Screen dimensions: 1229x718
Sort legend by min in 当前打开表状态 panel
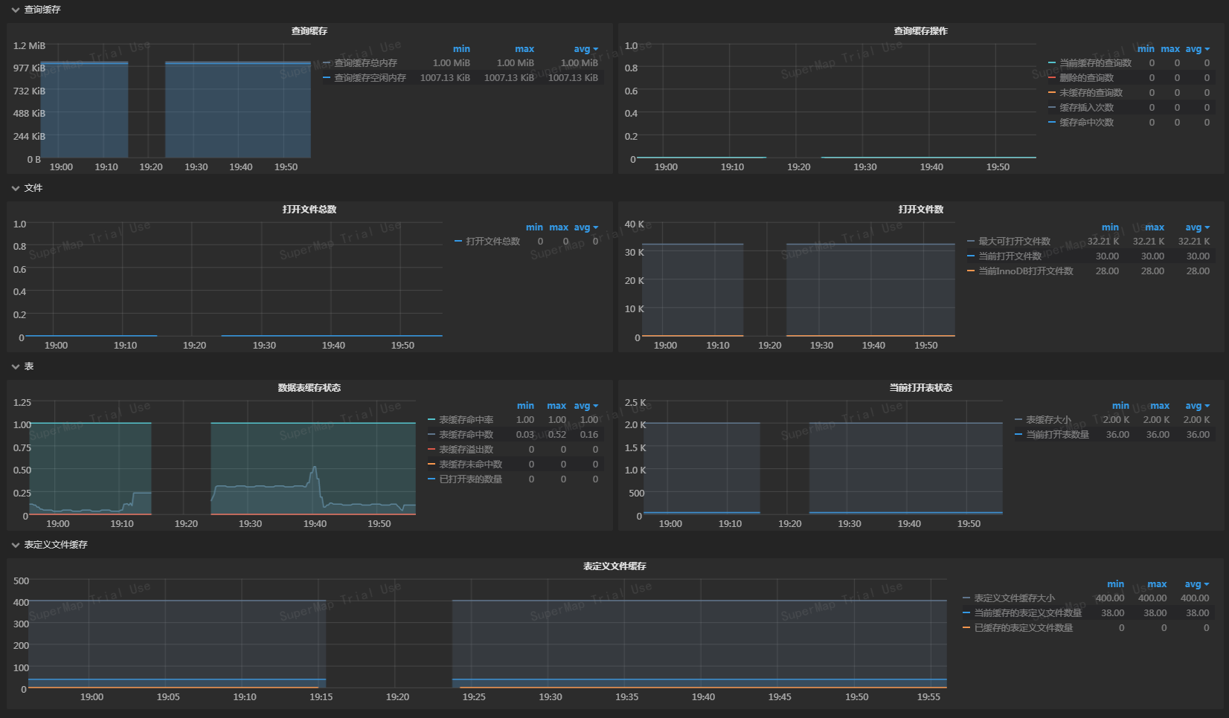(x=1120, y=405)
